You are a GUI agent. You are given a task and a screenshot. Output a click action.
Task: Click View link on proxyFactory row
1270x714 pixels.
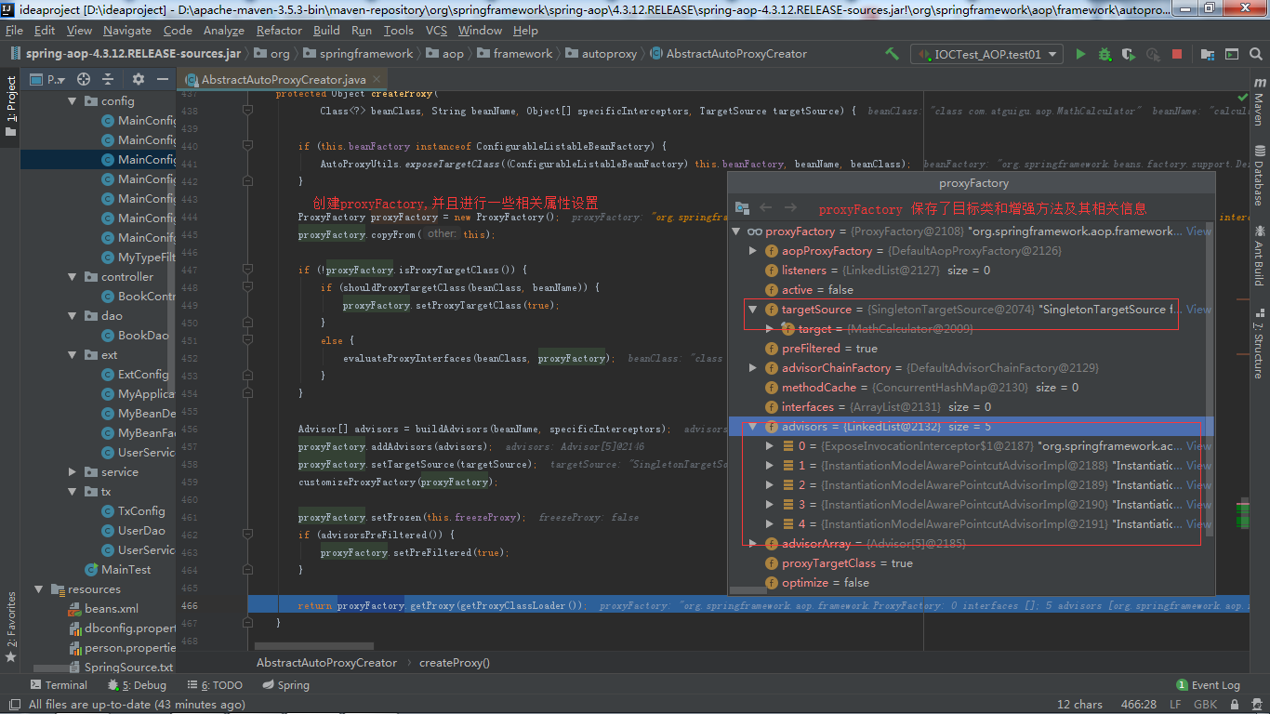tap(1198, 231)
